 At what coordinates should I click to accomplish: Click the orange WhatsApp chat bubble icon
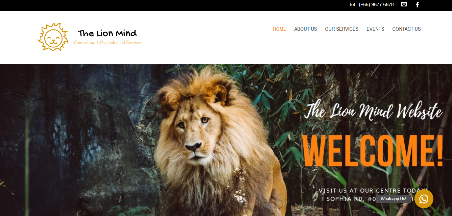click(x=424, y=199)
